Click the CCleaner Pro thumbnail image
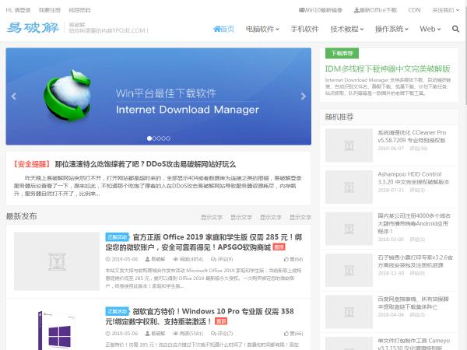Image resolution: width=467 pixels, height=350 pixels. coord(349,145)
